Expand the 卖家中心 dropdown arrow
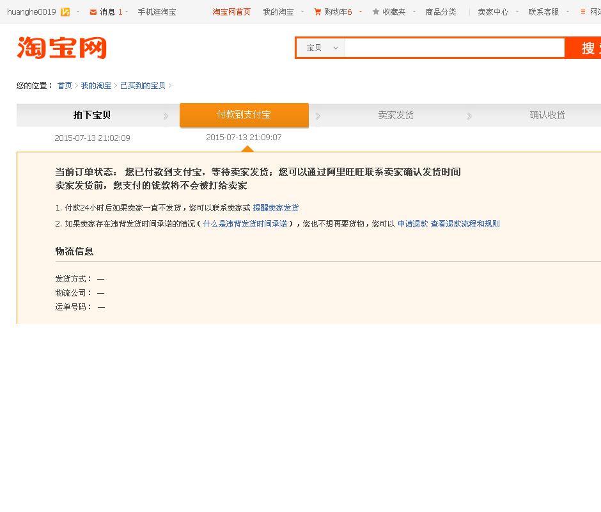The height and width of the screenshot is (512, 601). pyautogui.click(x=517, y=12)
